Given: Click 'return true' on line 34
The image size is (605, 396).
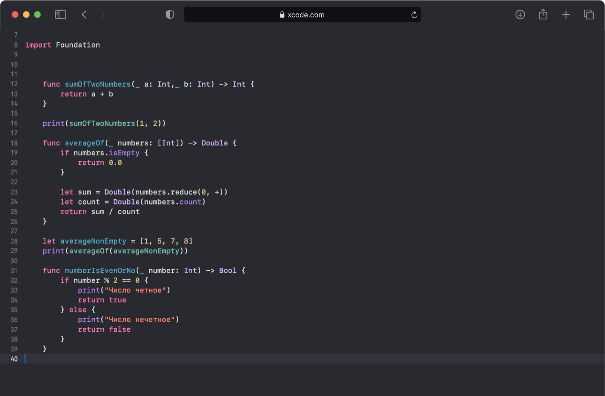Looking at the screenshot, I should click(x=102, y=300).
